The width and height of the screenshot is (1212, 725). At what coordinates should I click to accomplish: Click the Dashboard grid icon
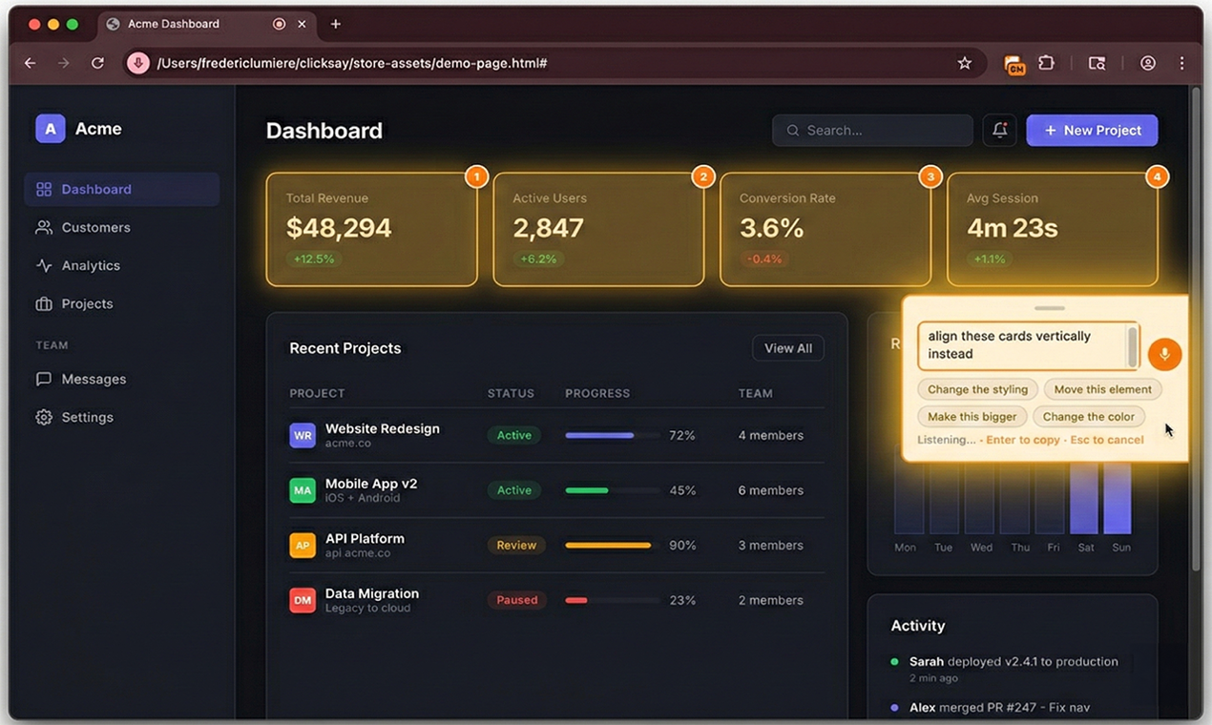click(x=44, y=189)
